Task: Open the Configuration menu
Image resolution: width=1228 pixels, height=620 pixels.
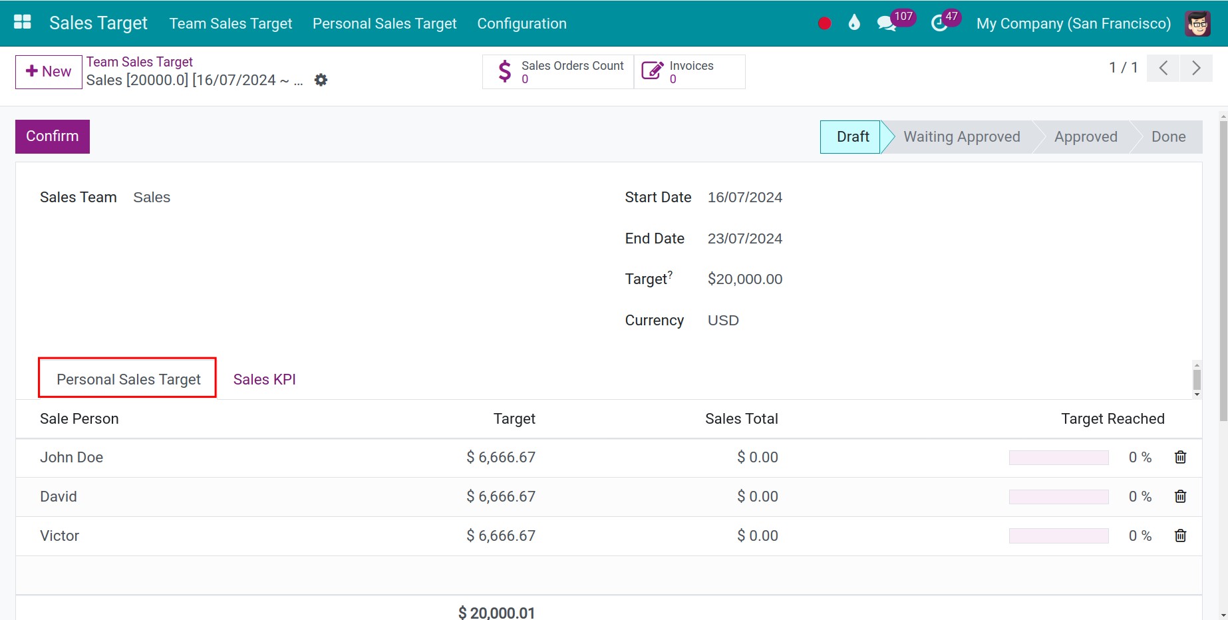Action: coord(522,23)
